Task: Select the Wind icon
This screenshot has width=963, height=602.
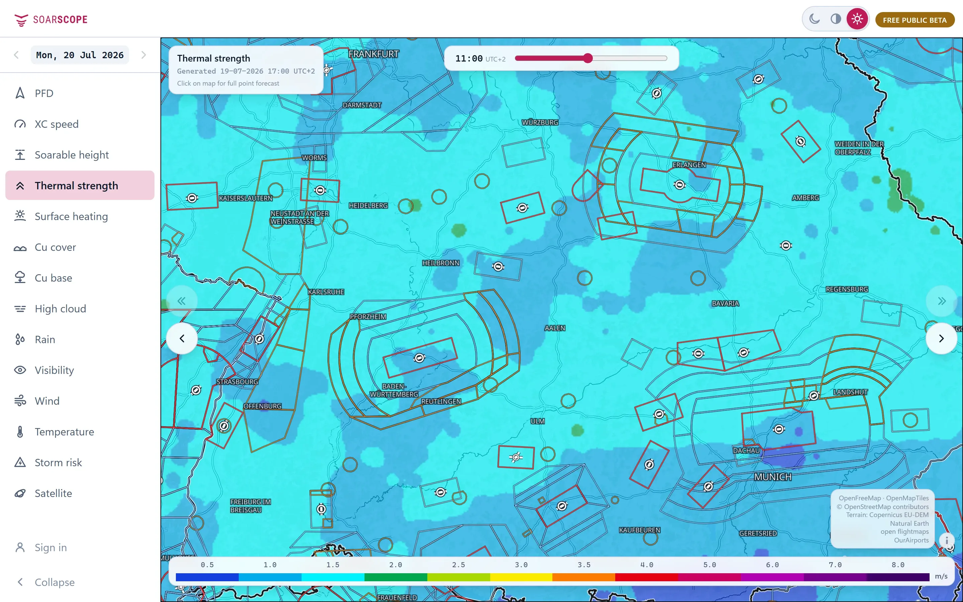Action: click(x=20, y=401)
